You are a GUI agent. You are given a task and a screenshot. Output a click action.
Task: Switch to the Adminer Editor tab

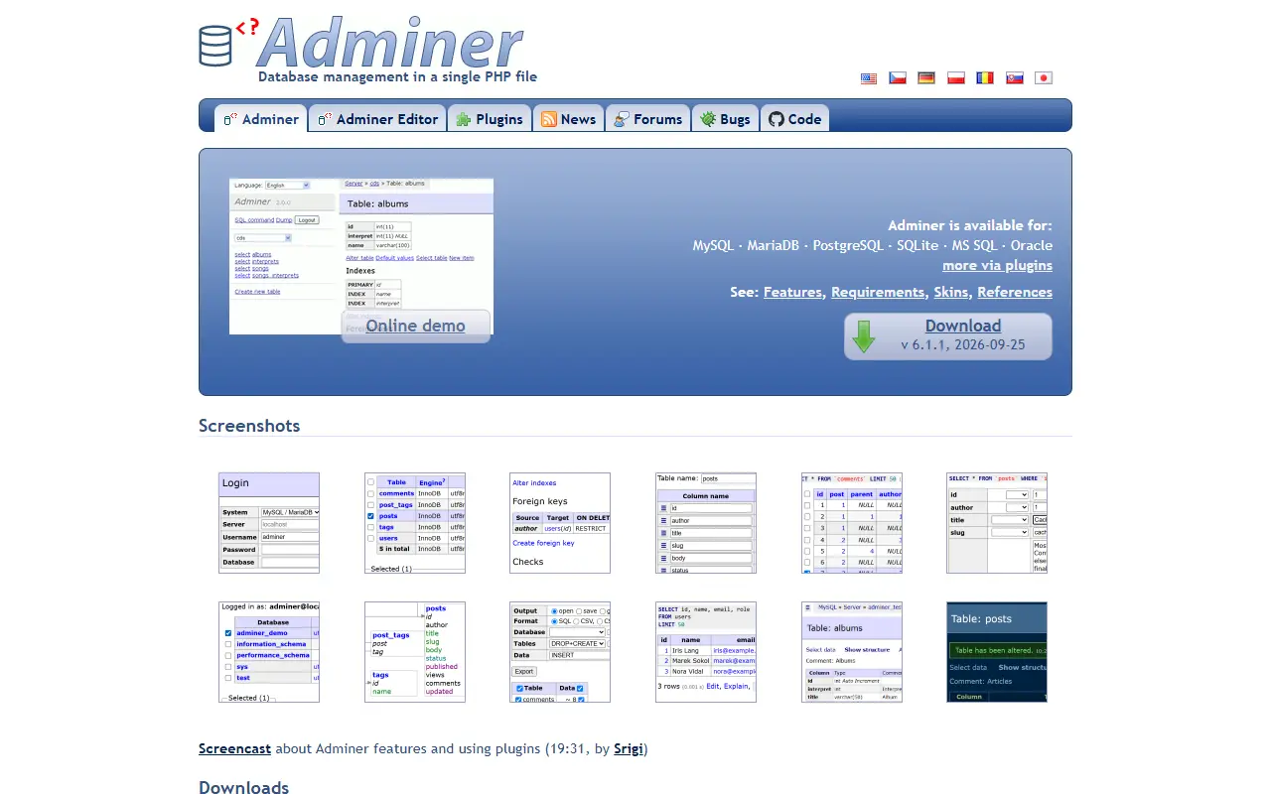(x=377, y=119)
